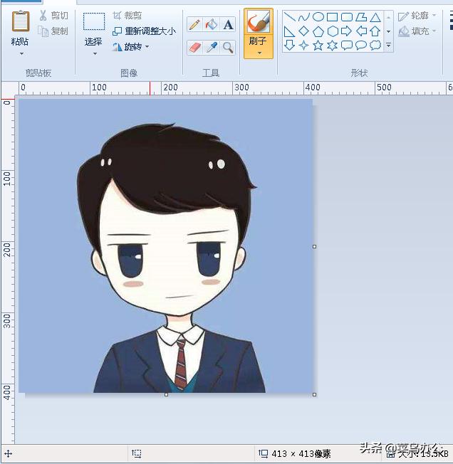Select the Diamond shape
Screen dimensions: 453x464
coord(303,31)
